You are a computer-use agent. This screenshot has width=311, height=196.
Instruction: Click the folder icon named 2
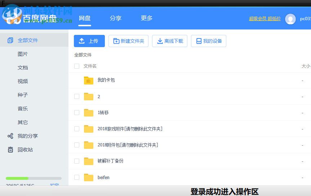(88, 97)
